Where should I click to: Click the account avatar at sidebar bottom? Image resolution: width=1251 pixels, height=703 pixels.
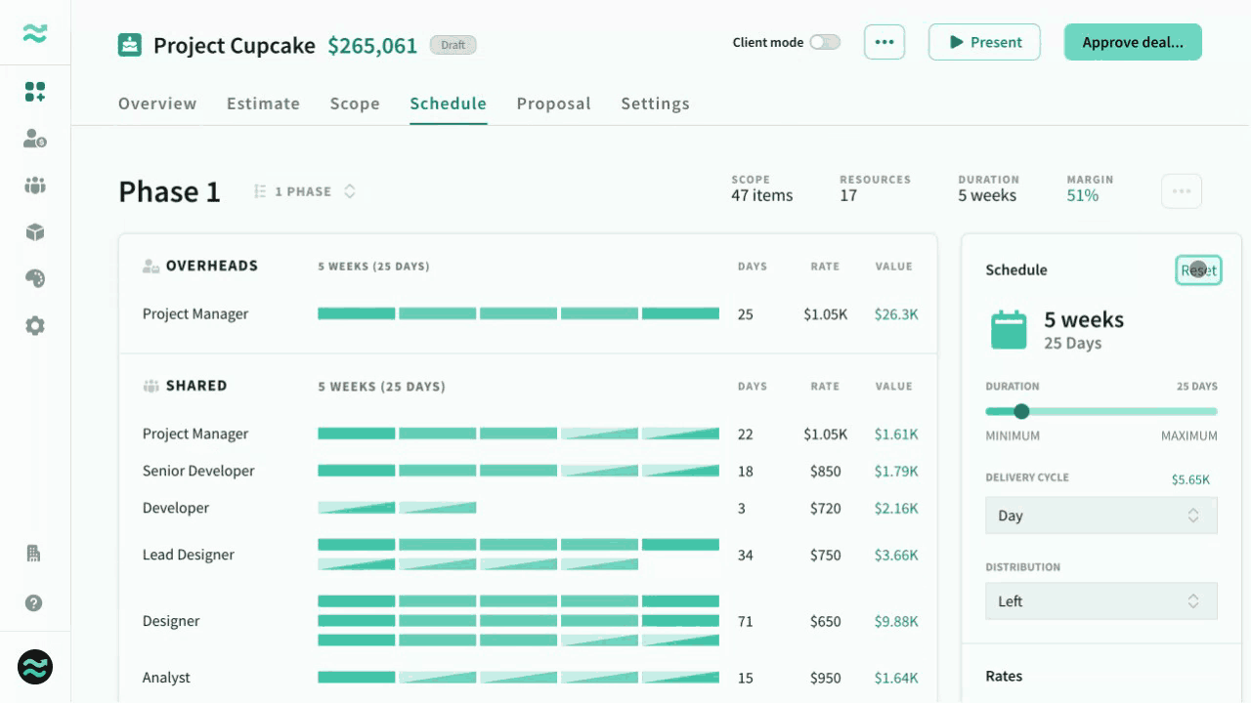(35, 668)
